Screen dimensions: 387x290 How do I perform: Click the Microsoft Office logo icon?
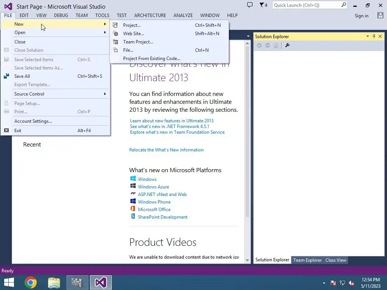pos(133,208)
